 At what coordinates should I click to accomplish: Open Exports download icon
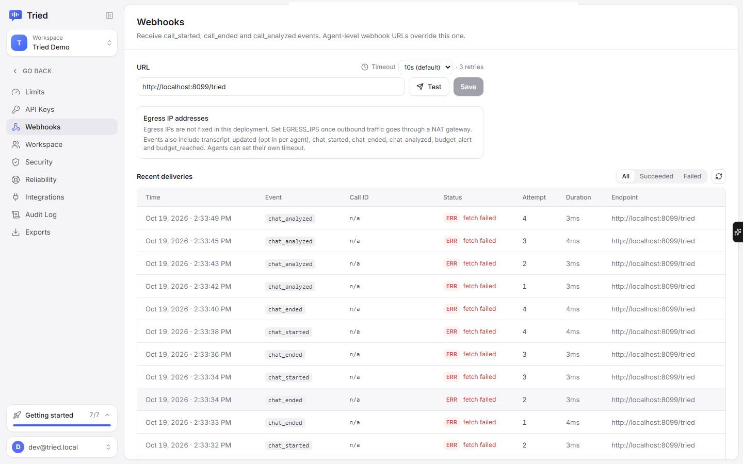click(16, 232)
